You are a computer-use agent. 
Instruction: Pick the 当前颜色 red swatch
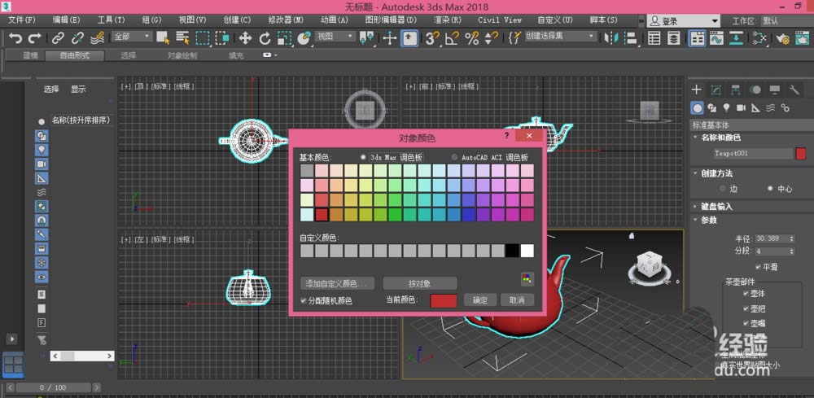click(x=444, y=300)
